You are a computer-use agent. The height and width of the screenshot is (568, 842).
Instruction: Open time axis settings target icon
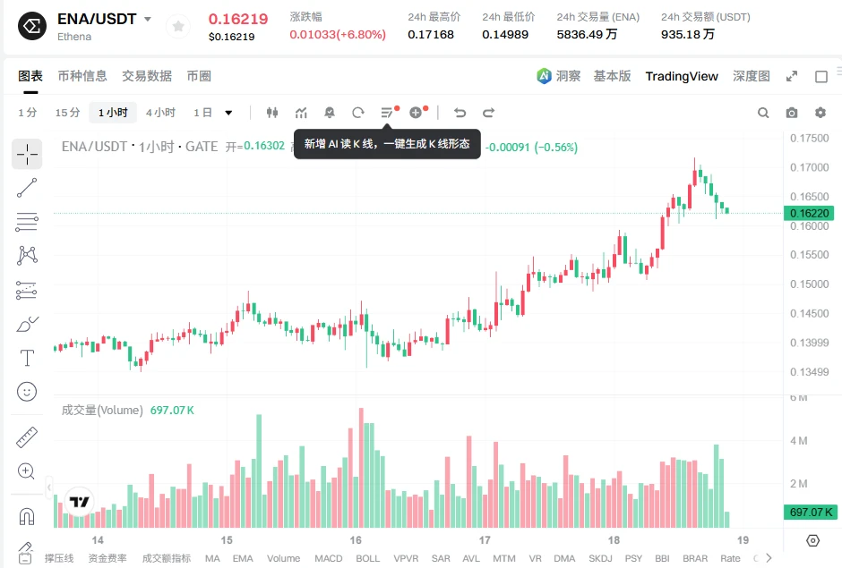pos(813,540)
